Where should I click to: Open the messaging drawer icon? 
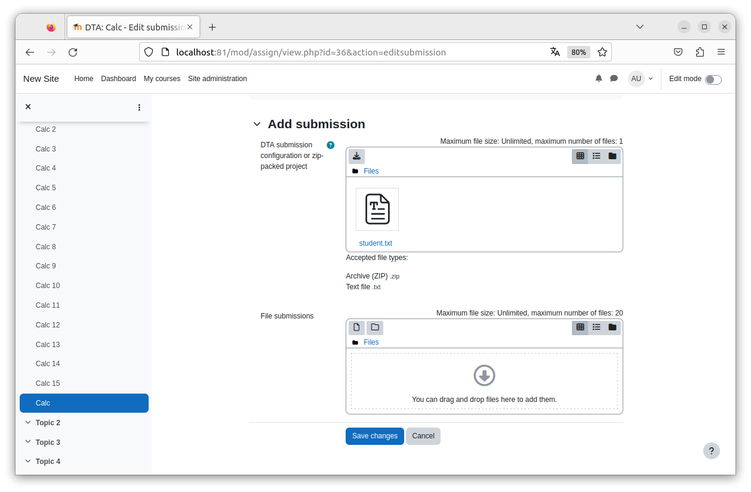(614, 79)
